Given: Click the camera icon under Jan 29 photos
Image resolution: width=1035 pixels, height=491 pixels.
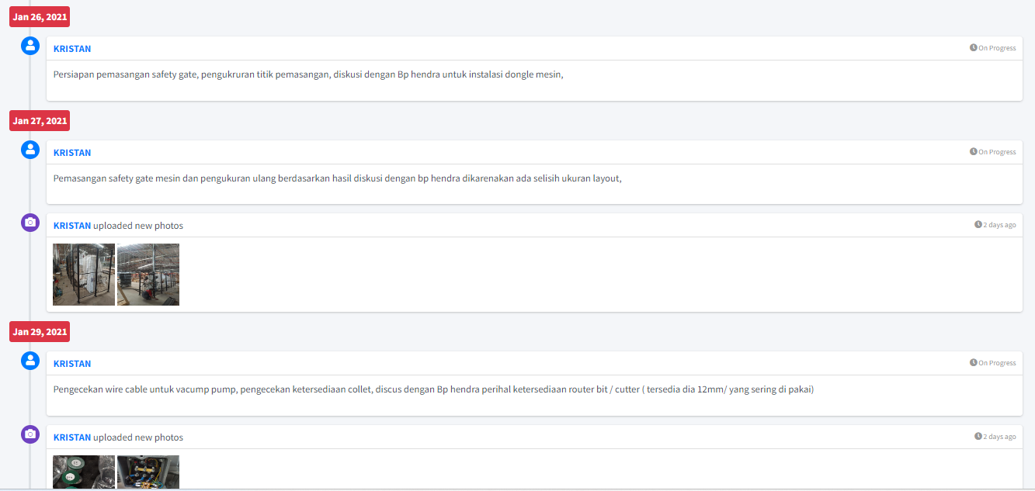Looking at the screenshot, I should tap(30, 434).
